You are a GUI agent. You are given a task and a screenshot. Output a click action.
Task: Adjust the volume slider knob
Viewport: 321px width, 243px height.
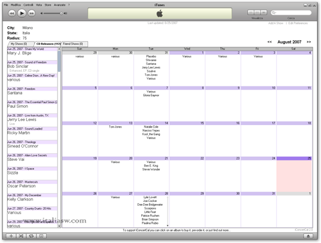pos(61,13)
